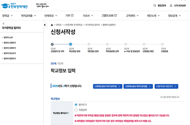Click the active step 2 circle indicator
The width and height of the screenshot is (190, 125).
point(70,44)
